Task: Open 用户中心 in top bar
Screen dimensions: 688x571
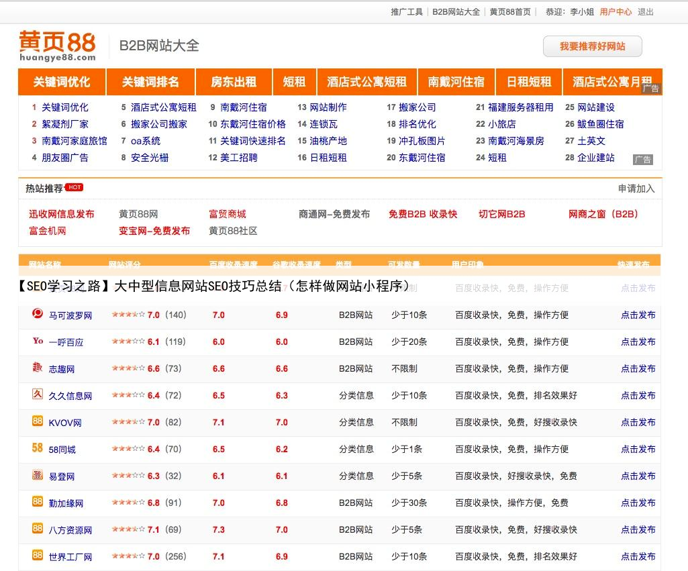Action: tap(615, 11)
